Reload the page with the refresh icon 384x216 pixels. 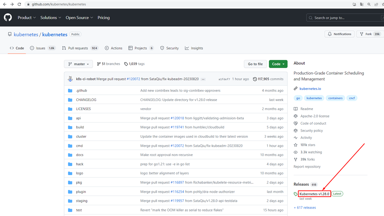19,4
